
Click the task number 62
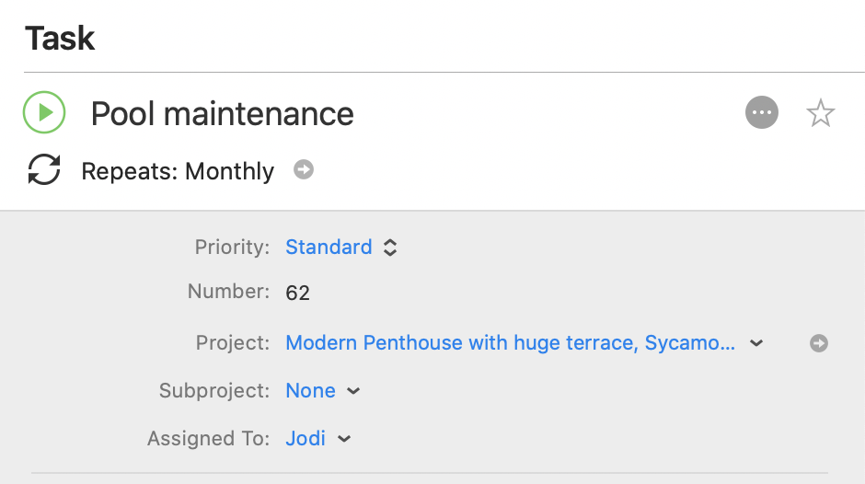pos(297,293)
